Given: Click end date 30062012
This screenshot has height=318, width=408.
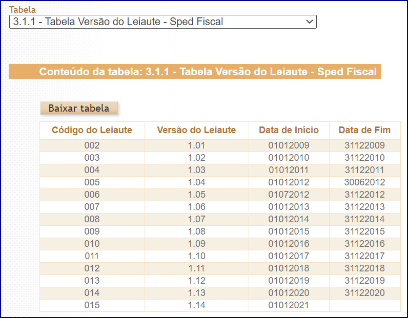Looking at the screenshot, I should point(365,182).
